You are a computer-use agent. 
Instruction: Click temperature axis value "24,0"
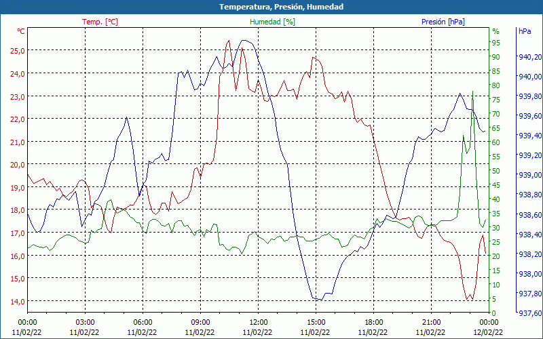(18, 74)
